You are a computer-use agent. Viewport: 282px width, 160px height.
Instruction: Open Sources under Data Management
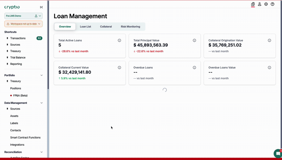click(15, 109)
